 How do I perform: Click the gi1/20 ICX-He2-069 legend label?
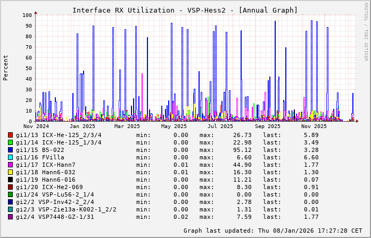(x=49, y=187)
